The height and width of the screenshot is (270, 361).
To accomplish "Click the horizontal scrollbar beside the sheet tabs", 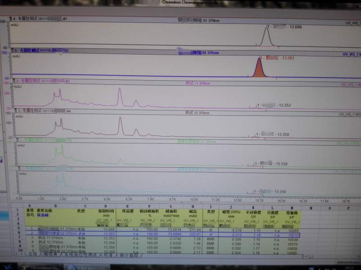I will [x=332, y=256].
